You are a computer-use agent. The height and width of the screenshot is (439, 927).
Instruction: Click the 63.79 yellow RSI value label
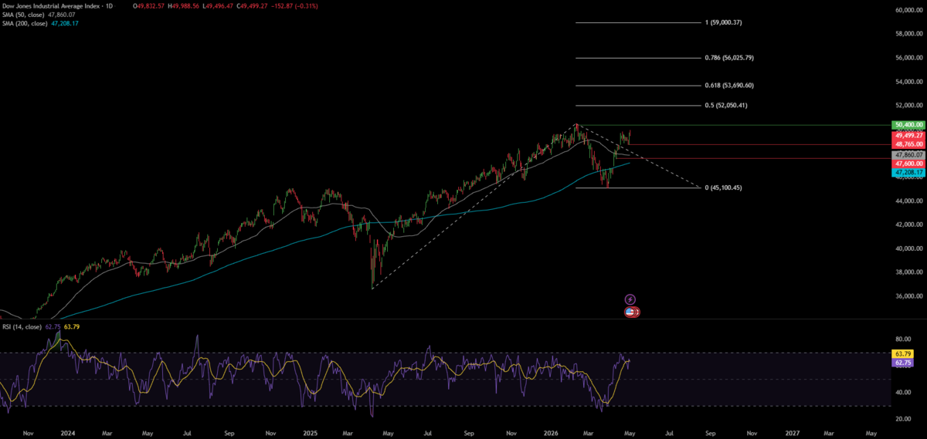[x=902, y=353]
